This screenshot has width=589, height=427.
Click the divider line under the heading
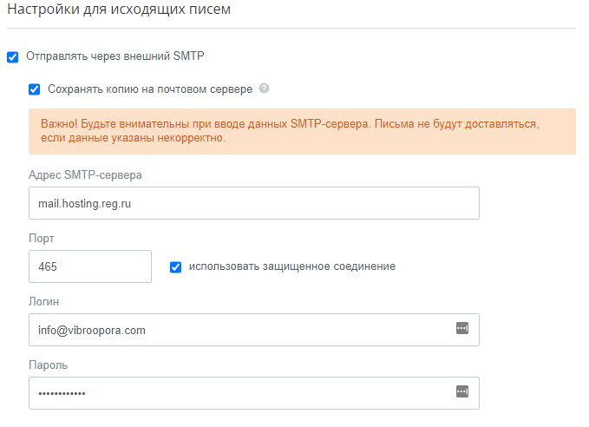tap(291, 28)
